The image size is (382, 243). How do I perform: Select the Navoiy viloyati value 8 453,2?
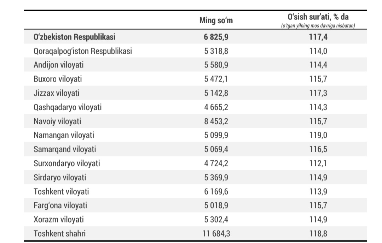pos(216,121)
